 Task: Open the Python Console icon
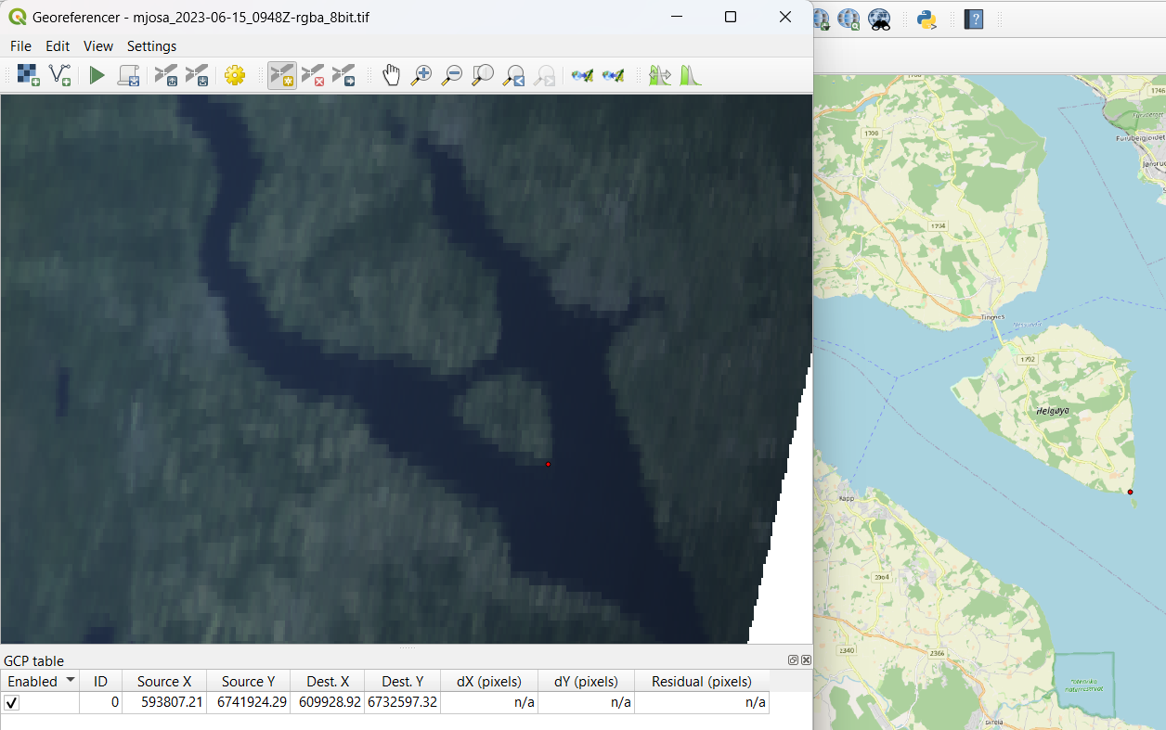(x=926, y=19)
